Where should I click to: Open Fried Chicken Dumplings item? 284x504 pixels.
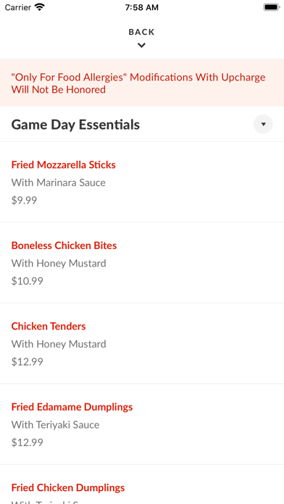(142, 484)
